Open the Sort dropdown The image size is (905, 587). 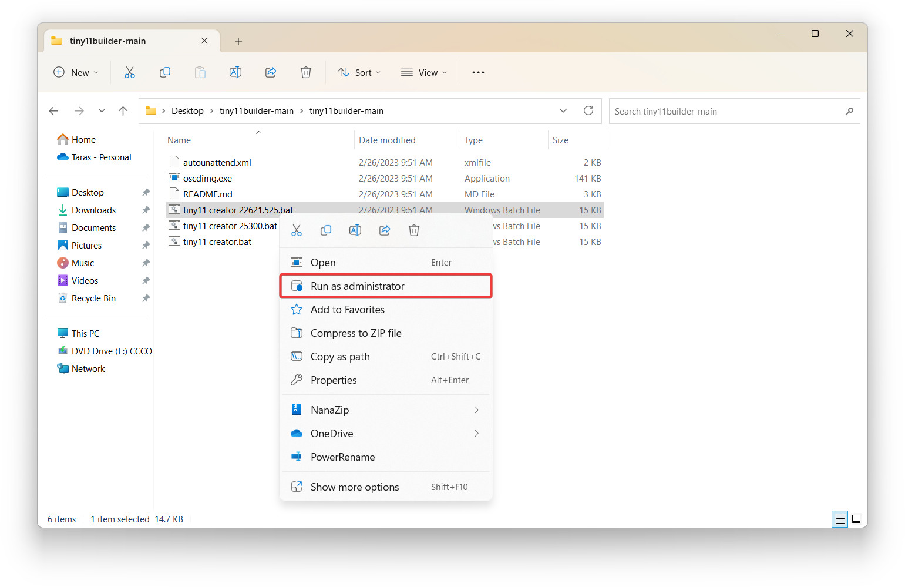[359, 72]
